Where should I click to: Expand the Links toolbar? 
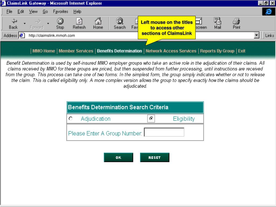tap(270, 35)
